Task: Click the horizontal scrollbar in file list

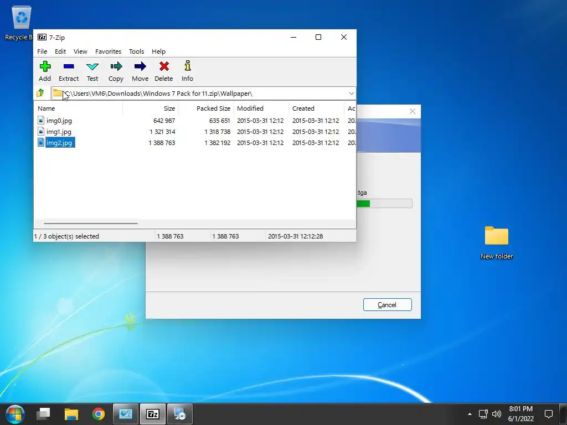Action: [90, 224]
